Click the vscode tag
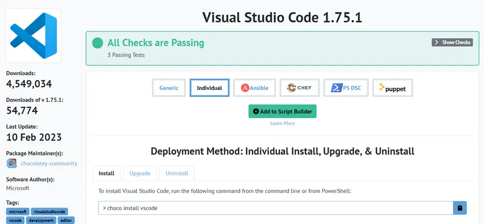The height and width of the screenshot is (224, 484). tap(15, 220)
